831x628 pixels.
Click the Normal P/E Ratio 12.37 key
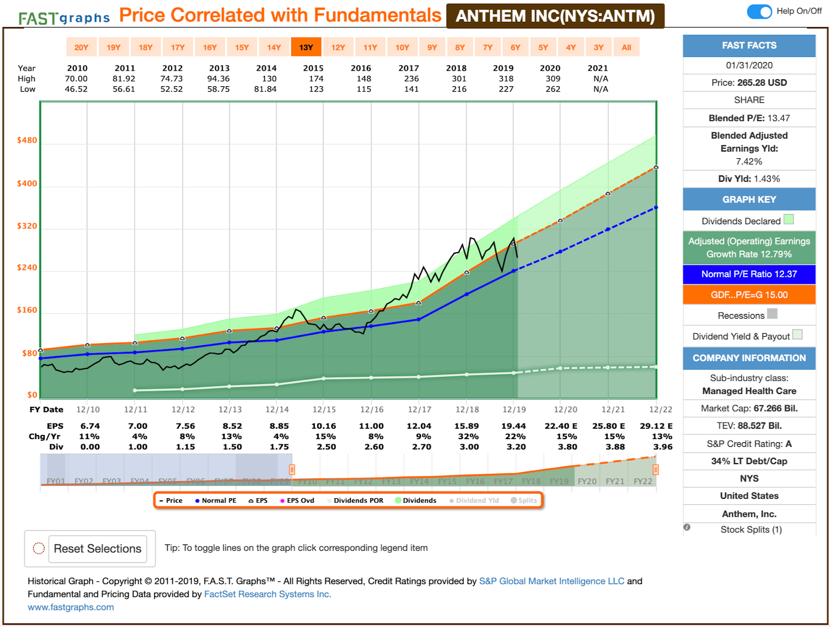point(749,274)
